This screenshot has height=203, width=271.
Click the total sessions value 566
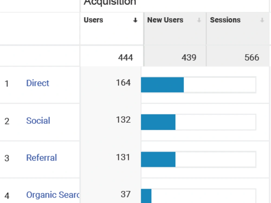point(252,57)
